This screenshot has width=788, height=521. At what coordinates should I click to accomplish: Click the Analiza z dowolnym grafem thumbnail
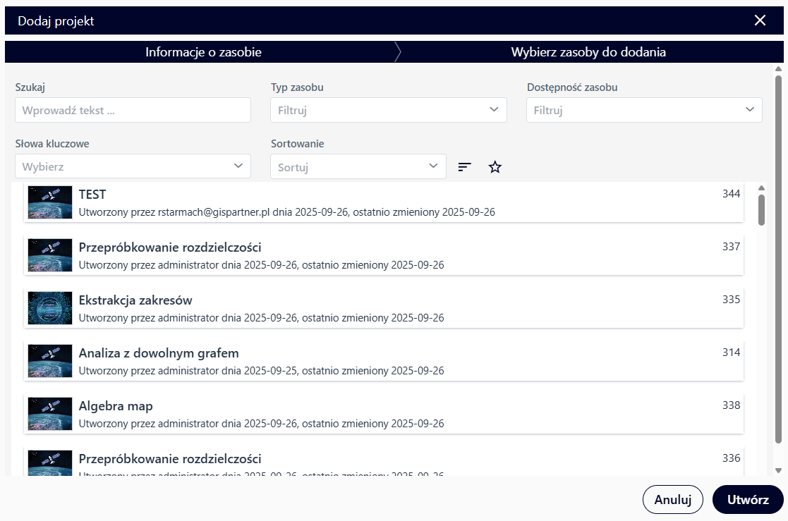point(50,361)
